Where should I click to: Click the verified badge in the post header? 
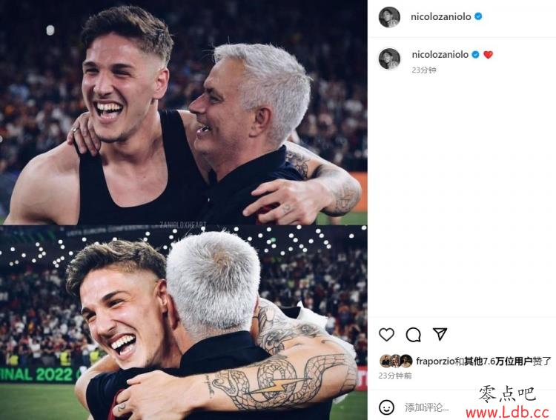[478, 16]
